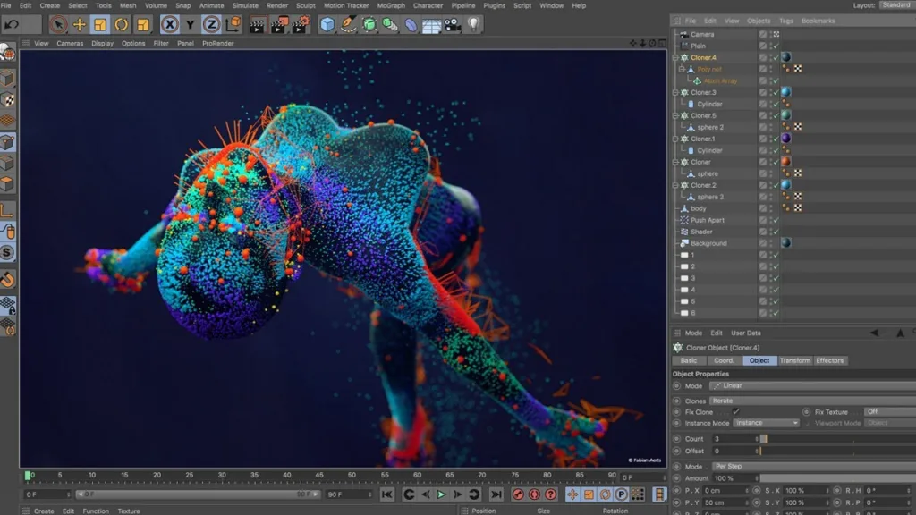
Task: Open the MoGraph menu
Action: [390, 5]
